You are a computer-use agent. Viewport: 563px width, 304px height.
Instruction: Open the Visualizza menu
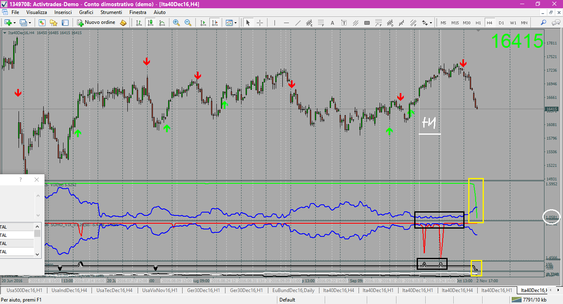pyautogui.click(x=37, y=12)
